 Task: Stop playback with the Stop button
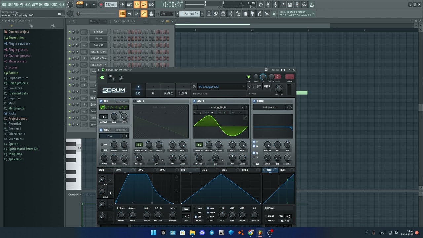[94, 5]
